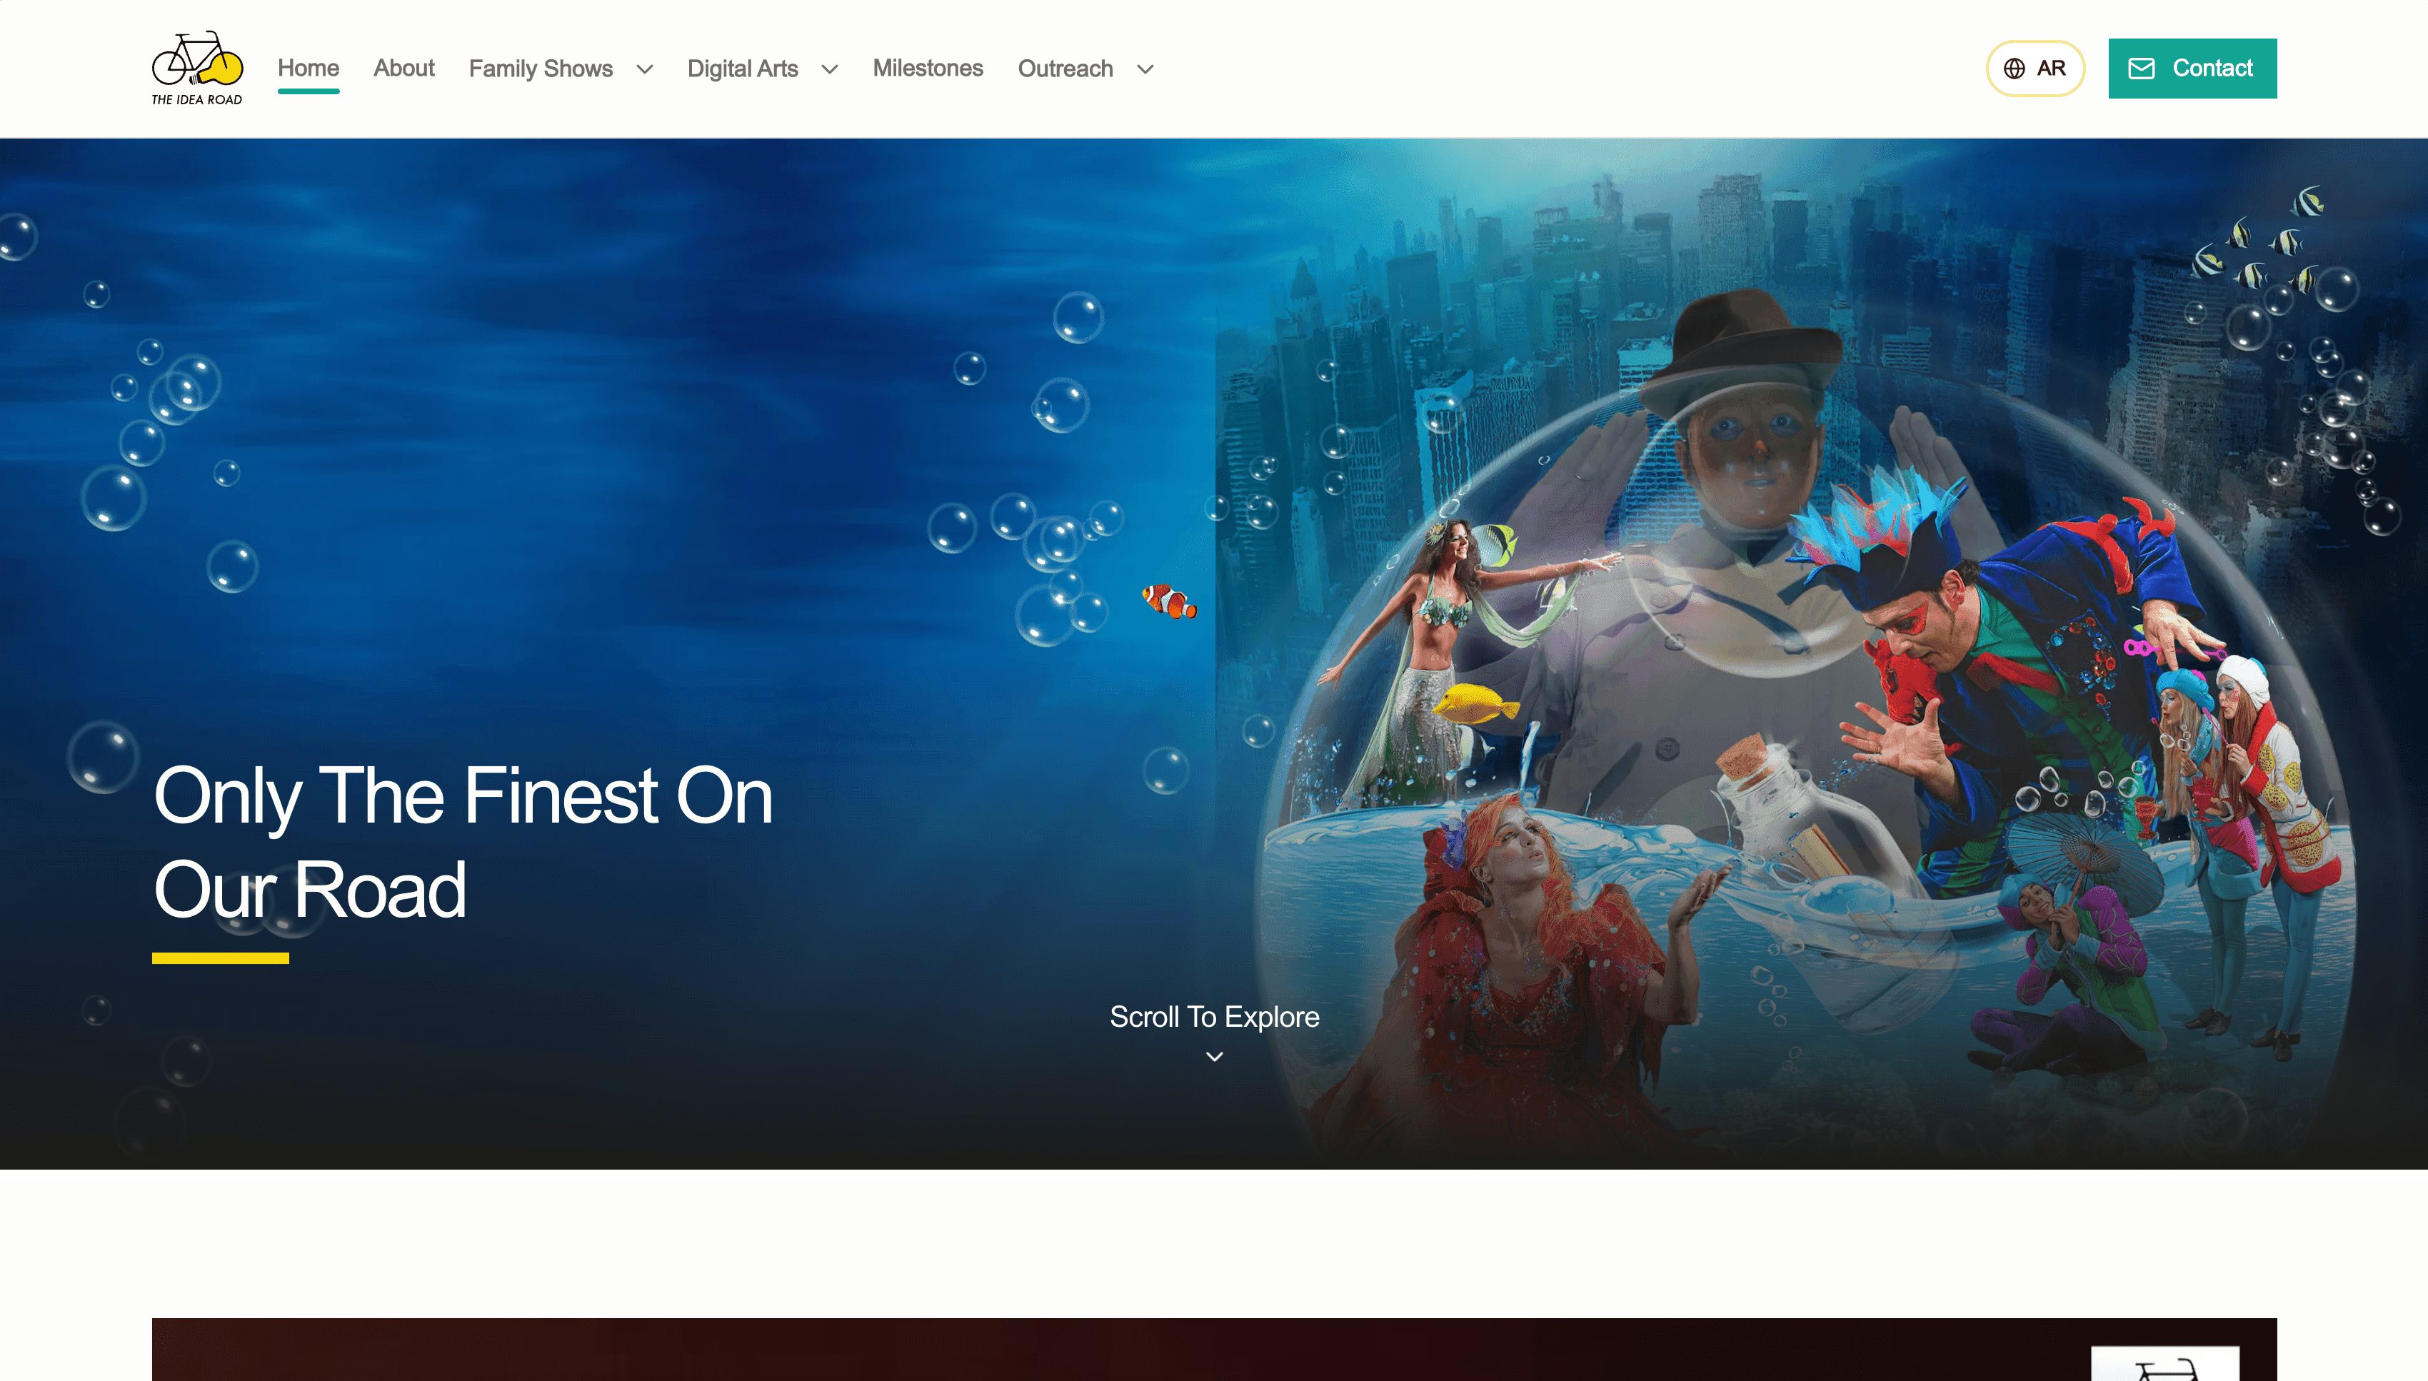Click the Scroll To Explore text
The image size is (2428, 1381).
point(1214,1017)
